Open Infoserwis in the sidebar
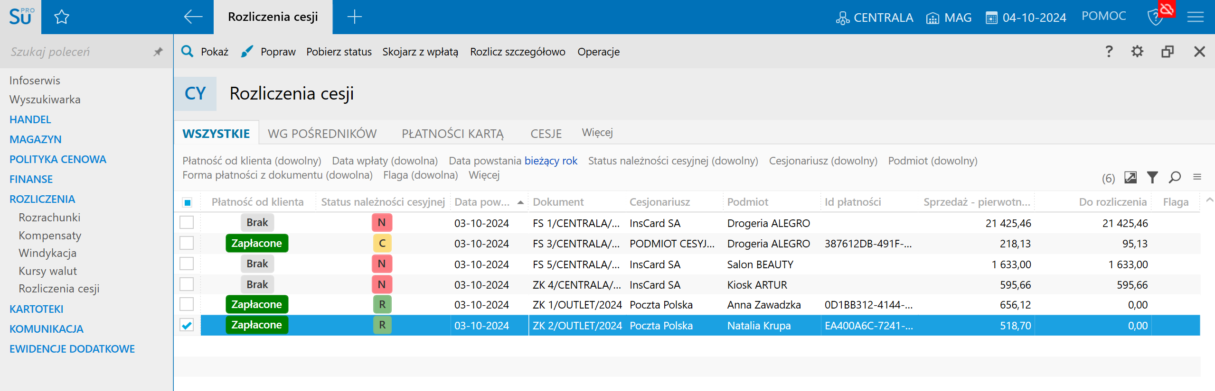 pos(35,81)
